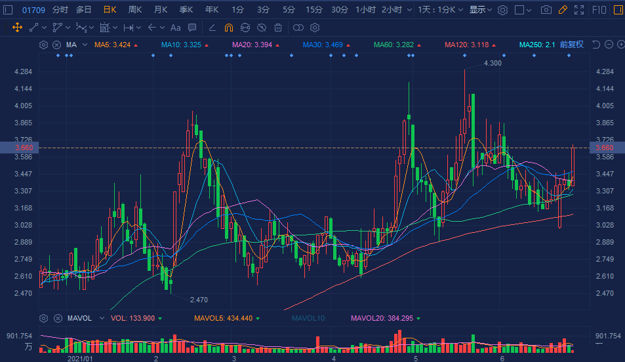This screenshot has height=362, width=625.
Task: Expand the arrow tool options arrow
Action: pyautogui.click(x=162, y=28)
